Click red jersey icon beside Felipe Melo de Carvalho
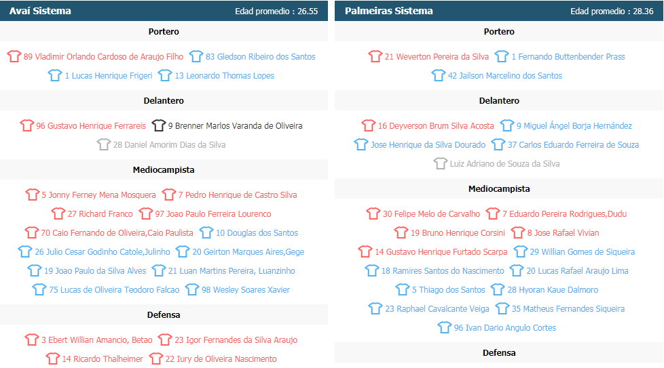 (373, 213)
